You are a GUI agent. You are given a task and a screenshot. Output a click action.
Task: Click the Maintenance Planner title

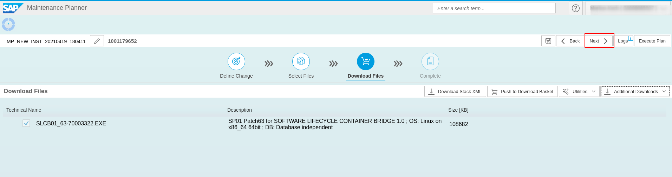pos(57,8)
